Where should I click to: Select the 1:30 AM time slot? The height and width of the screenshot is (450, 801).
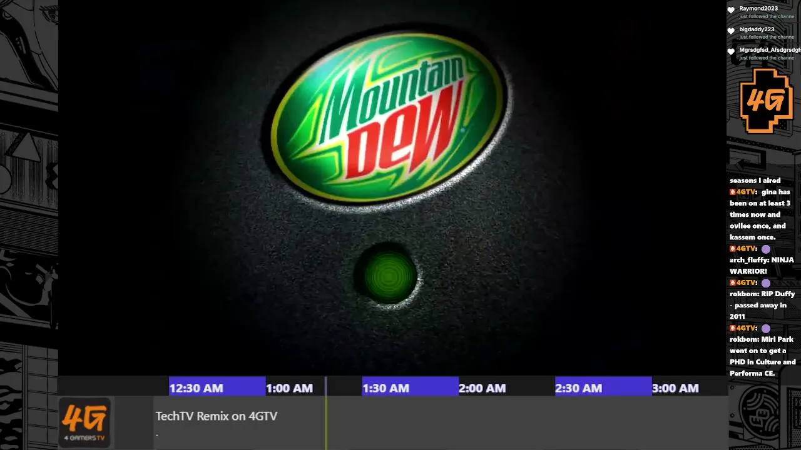point(410,387)
